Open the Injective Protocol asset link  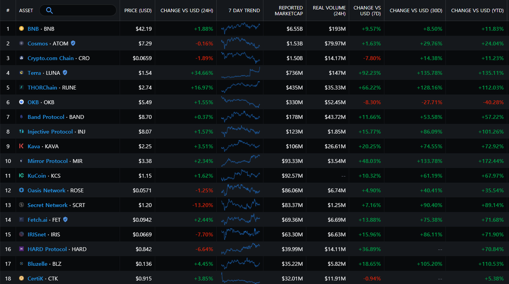[x=50, y=132]
